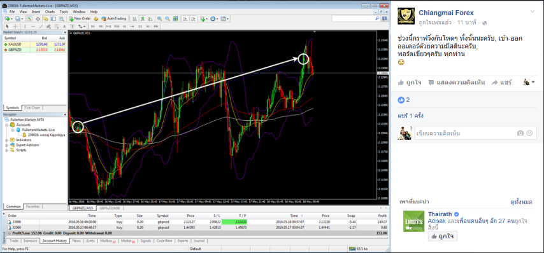Expand the Expert Advisors tree node
The image size is (544, 253).
[7, 145]
